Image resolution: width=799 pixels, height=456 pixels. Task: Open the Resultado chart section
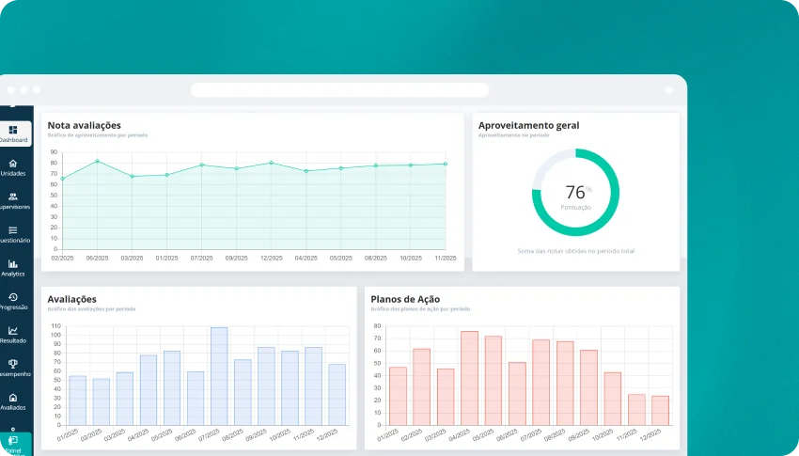[14, 335]
